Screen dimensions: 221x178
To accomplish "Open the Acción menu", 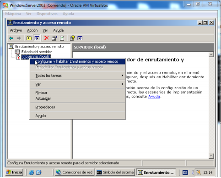I will 32,30.
